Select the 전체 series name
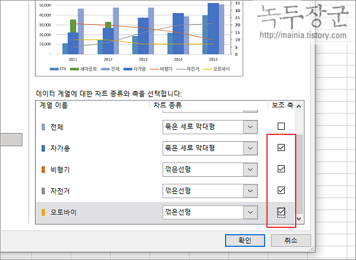The height and width of the screenshot is (260, 356). 57,127
